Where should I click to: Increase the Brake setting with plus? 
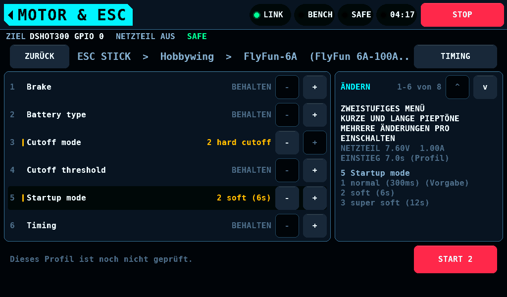pos(314,87)
